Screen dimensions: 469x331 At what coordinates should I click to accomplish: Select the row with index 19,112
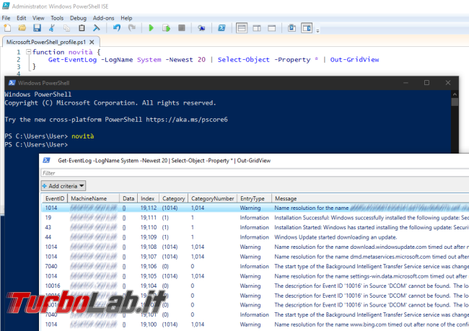(255, 208)
